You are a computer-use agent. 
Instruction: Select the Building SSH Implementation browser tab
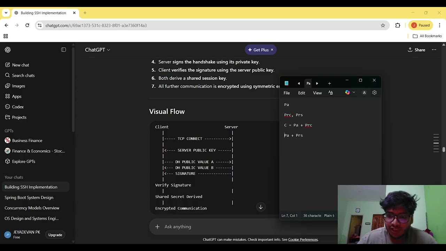pos(43,13)
